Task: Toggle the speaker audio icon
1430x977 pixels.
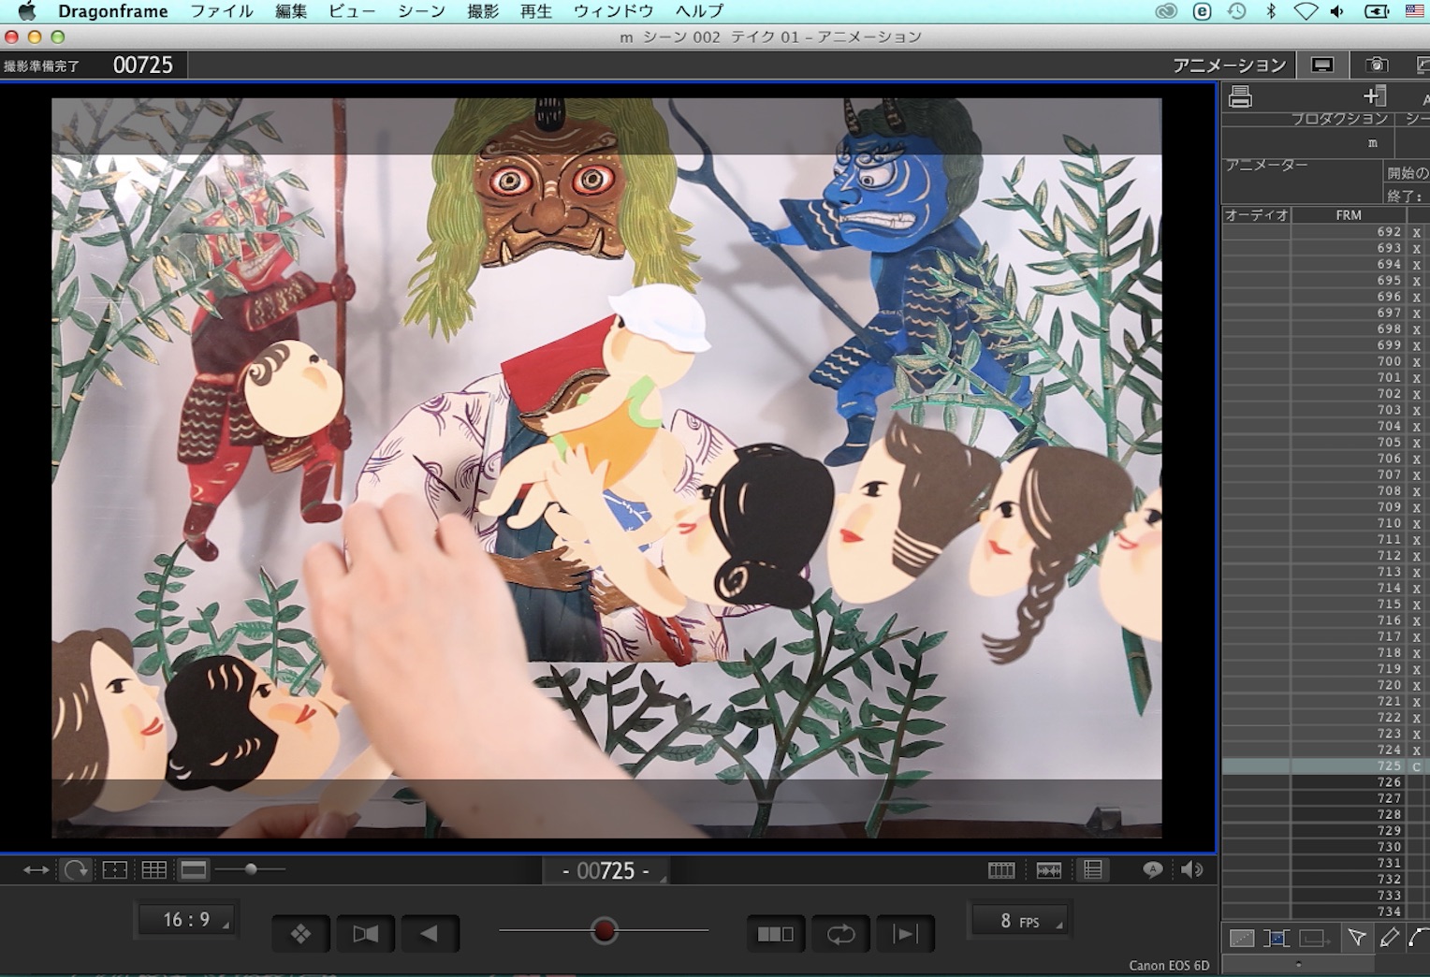Action: coord(1191,870)
